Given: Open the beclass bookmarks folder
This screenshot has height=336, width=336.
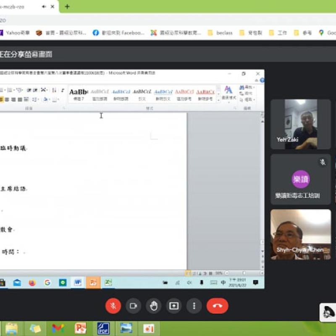Looking at the screenshot, I should click(220, 33).
